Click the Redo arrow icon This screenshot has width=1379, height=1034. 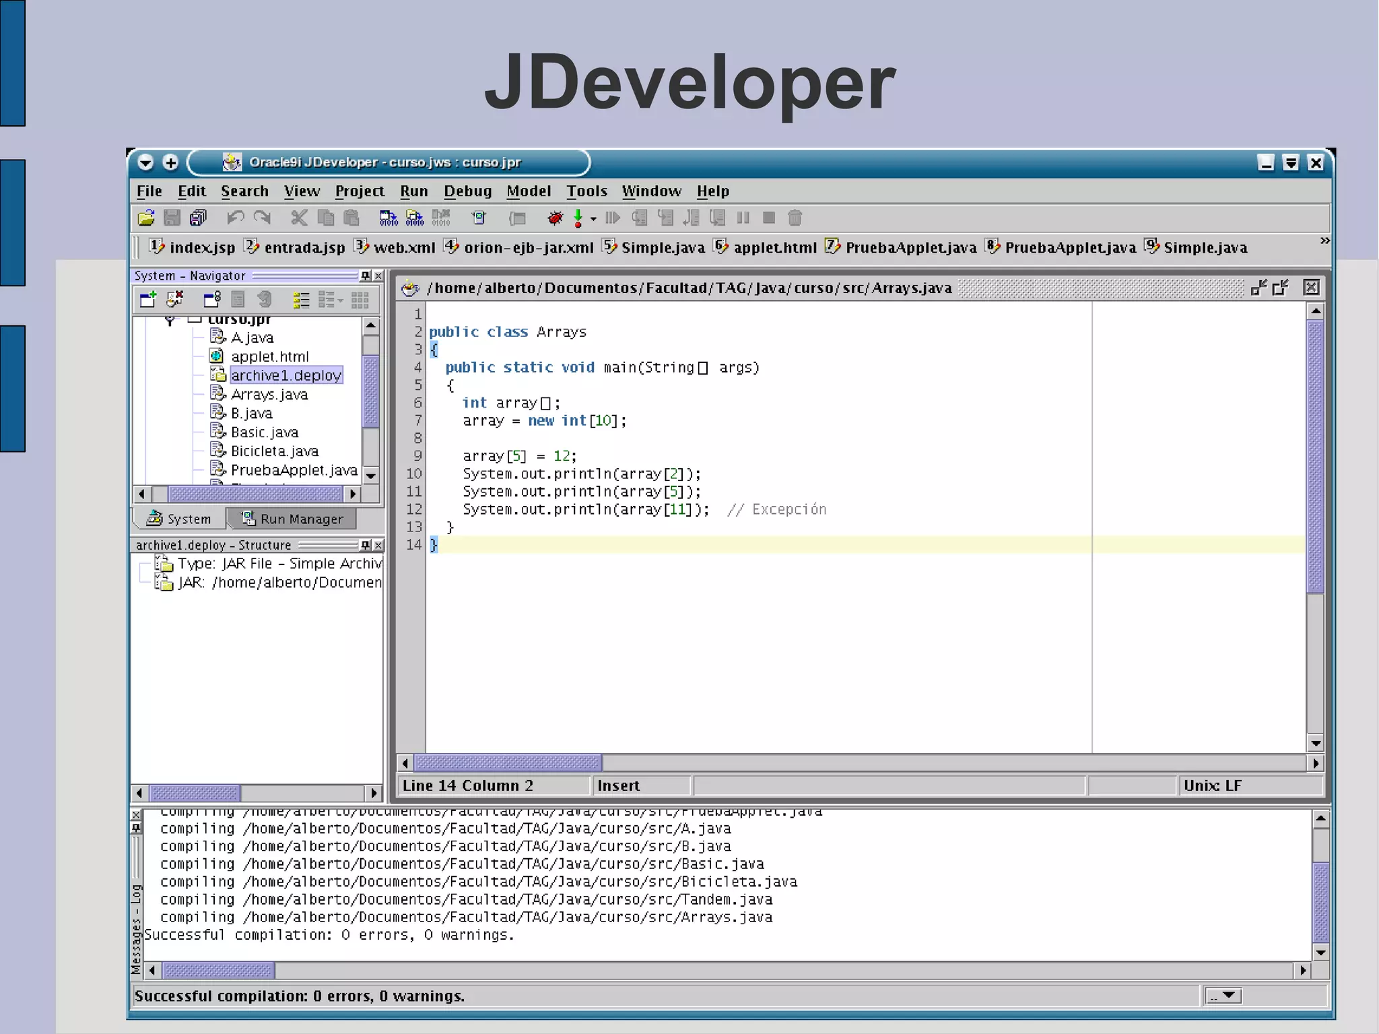(262, 218)
